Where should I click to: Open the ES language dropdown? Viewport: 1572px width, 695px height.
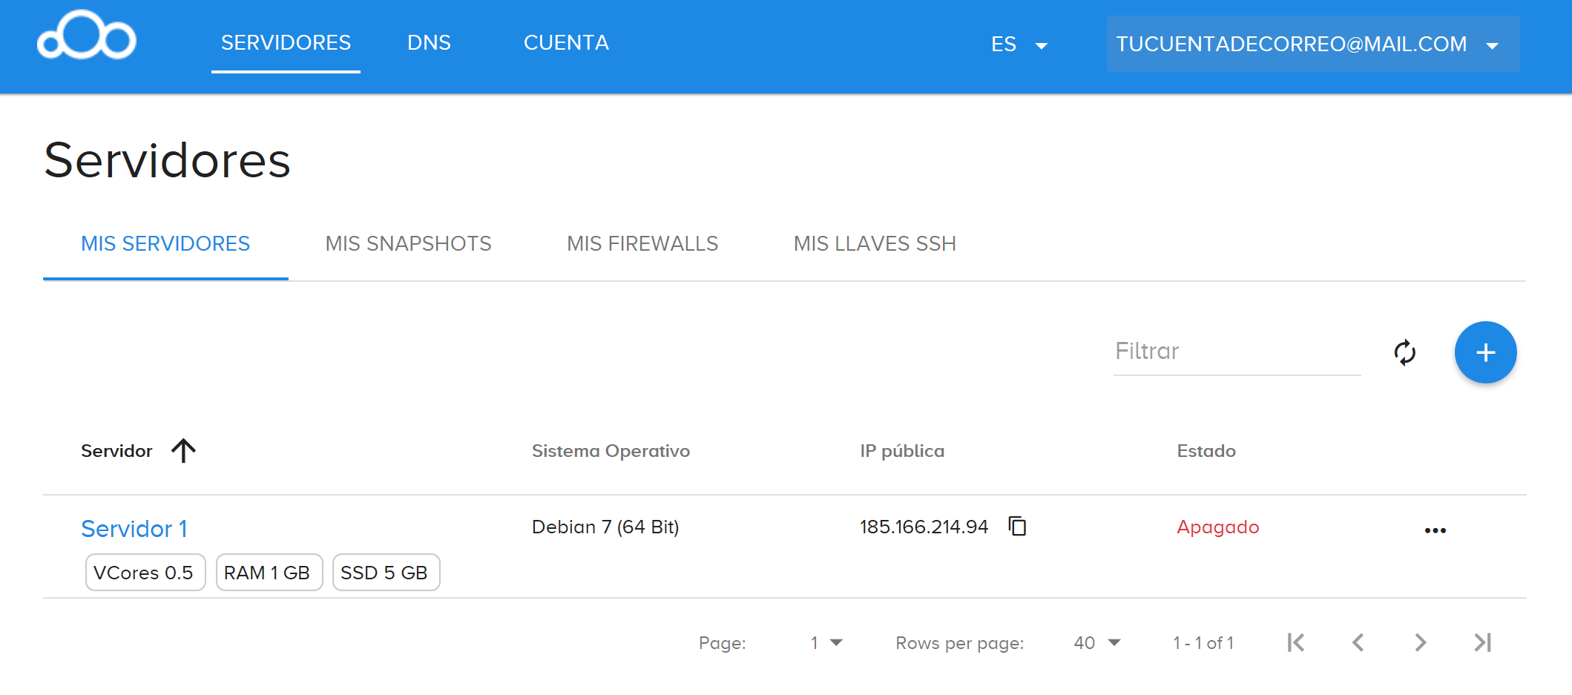[x=1019, y=45]
